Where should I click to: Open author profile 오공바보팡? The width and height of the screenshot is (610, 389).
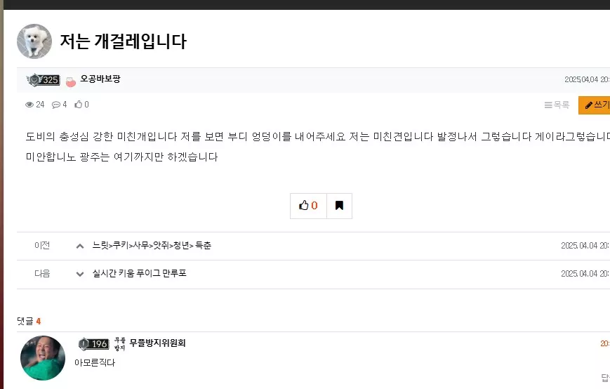(x=100, y=79)
